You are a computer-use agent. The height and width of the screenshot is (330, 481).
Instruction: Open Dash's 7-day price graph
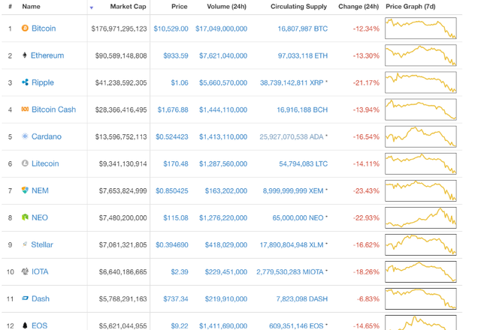pyautogui.click(x=421, y=298)
